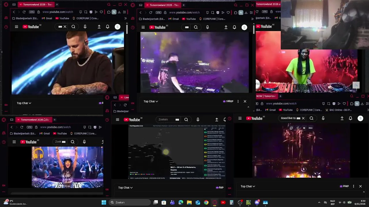
Task: Click YouTube logo in Earthquakes Live window
Action: pyautogui.click(x=132, y=120)
